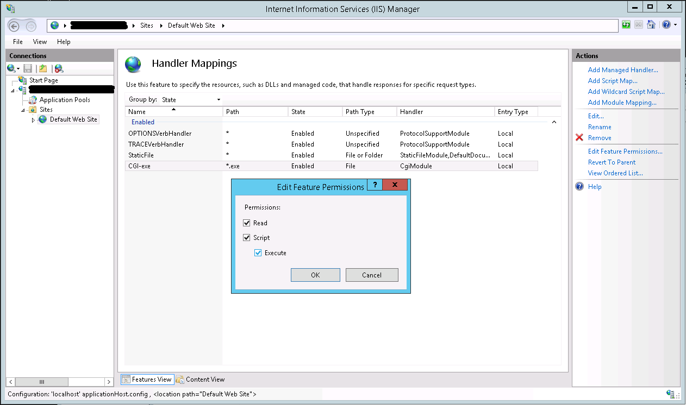Click the Add Module Mapping link
Image resolution: width=686 pixels, height=405 pixels.
click(x=622, y=103)
